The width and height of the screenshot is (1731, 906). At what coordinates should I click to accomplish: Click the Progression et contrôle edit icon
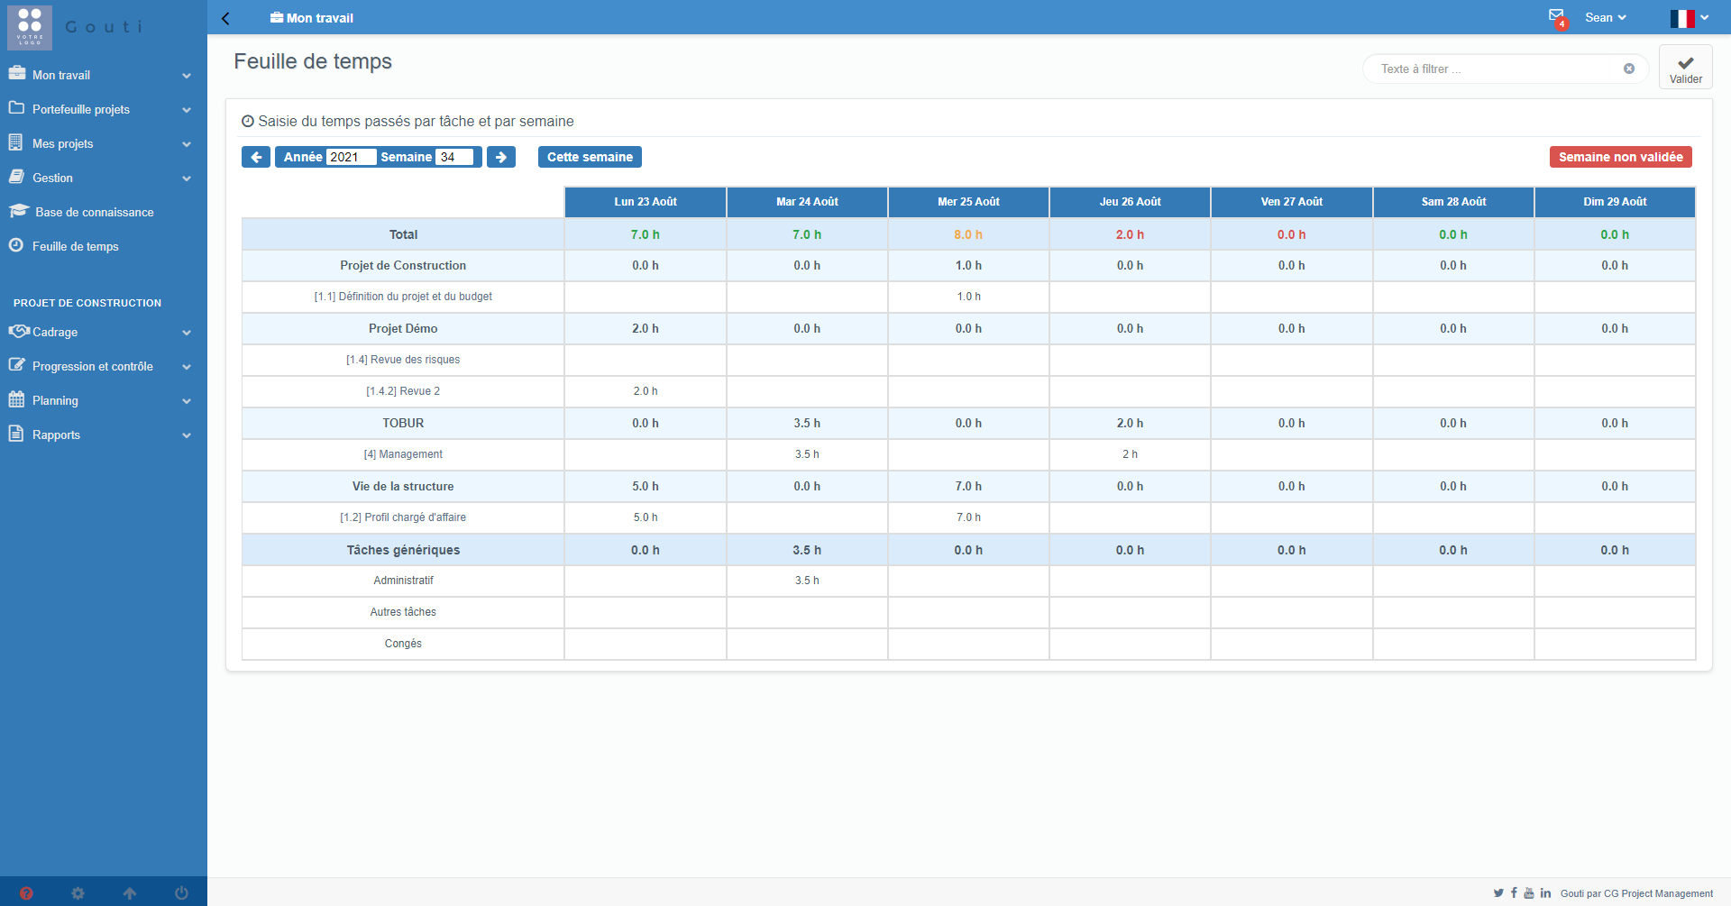16,365
